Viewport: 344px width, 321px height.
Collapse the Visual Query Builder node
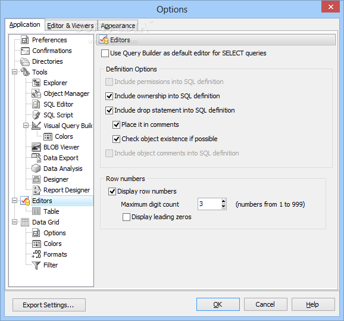coord(26,126)
